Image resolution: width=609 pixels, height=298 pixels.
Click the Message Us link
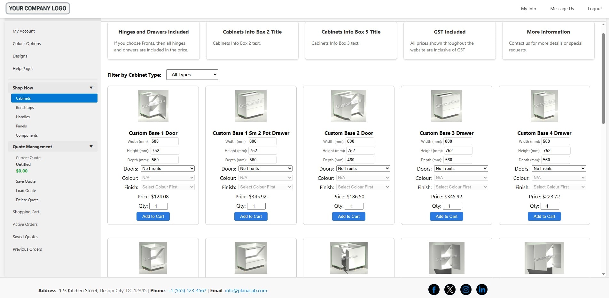point(562,9)
